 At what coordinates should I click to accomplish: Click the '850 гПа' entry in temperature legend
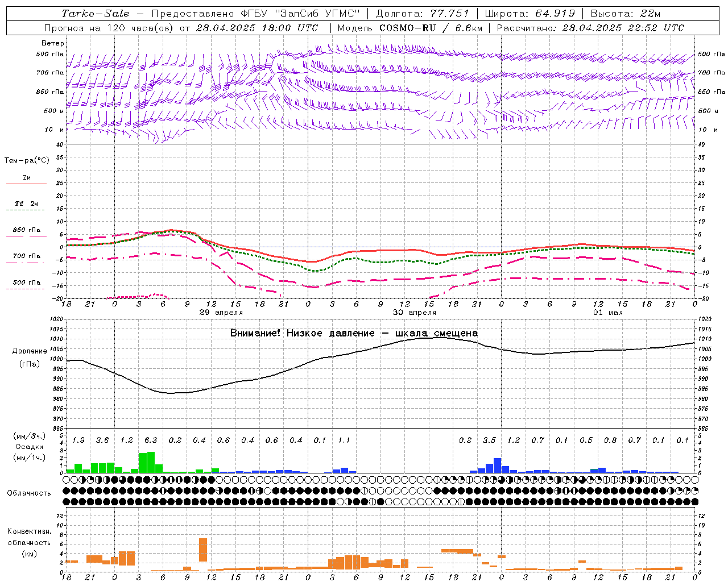tap(27, 230)
